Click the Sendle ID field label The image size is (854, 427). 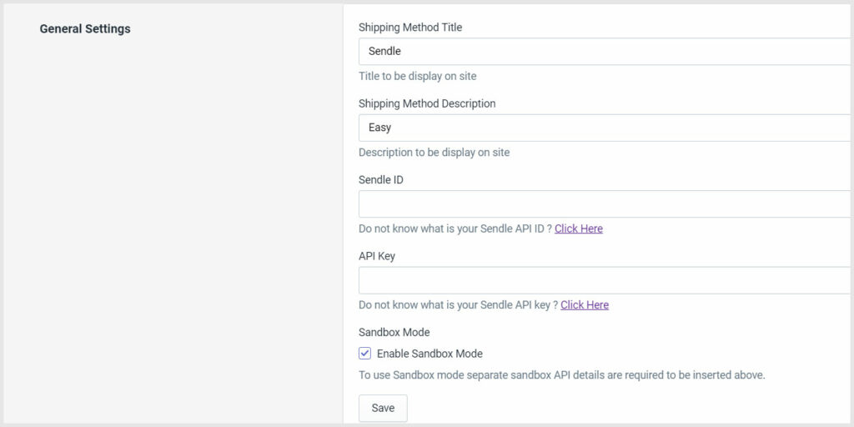tap(380, 180)
